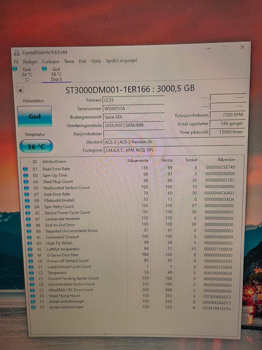Close the CrystalDiskInfo window

(242, 47)
